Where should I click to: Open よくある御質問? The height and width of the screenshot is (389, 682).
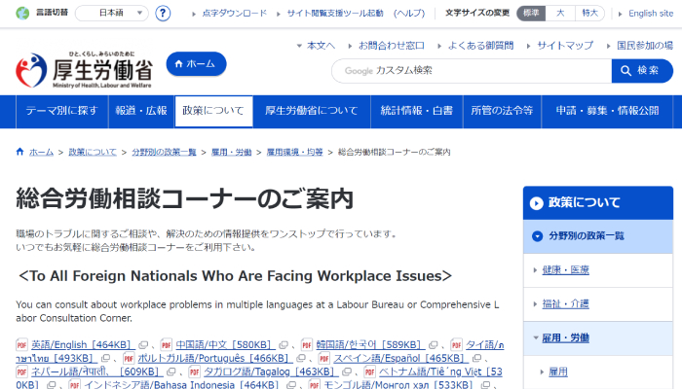[480, 45]
